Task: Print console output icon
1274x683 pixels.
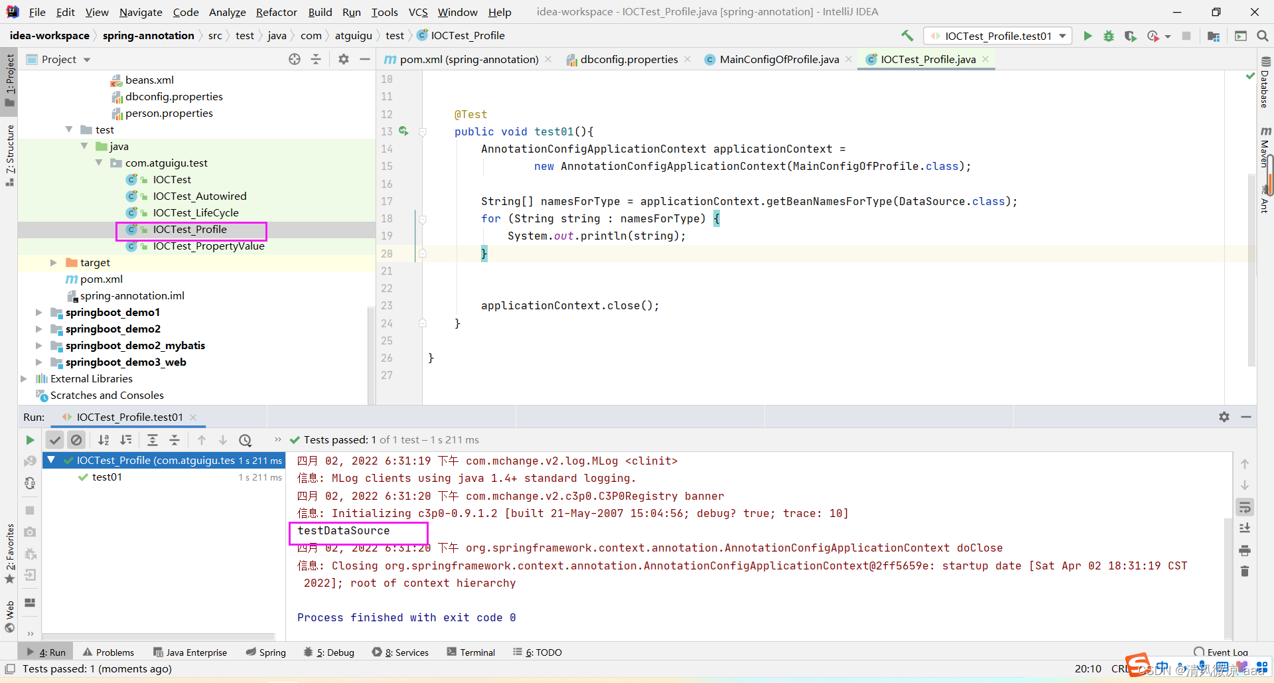Action: tap(1245, 550)
